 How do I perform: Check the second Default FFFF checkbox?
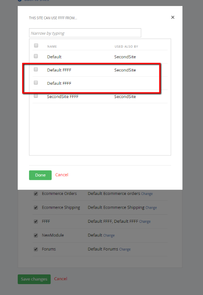point(36,83)
